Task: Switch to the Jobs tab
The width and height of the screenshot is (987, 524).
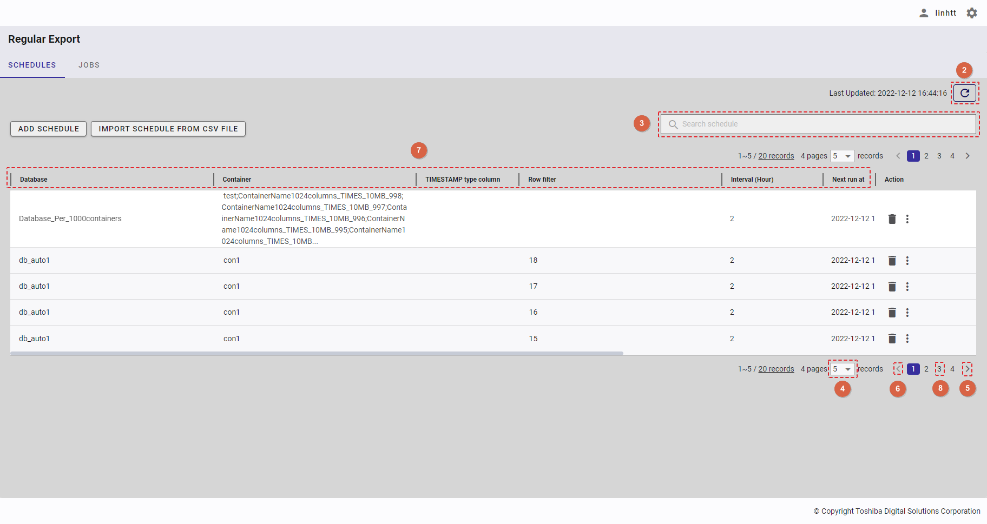Action: click(89, 65)
